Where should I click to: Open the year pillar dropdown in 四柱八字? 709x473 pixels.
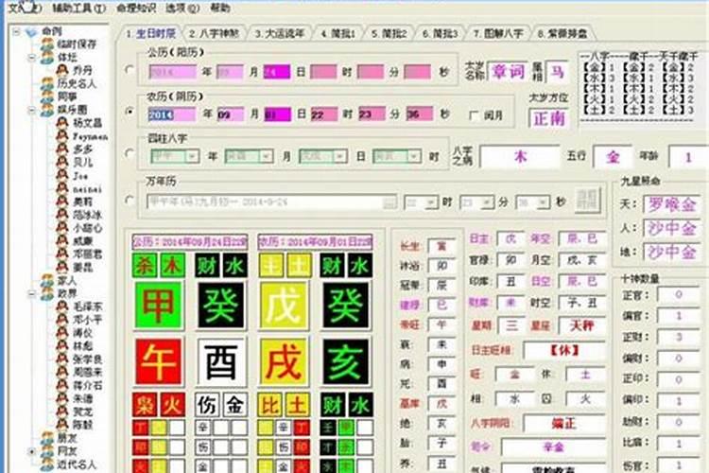pos(193,156)
